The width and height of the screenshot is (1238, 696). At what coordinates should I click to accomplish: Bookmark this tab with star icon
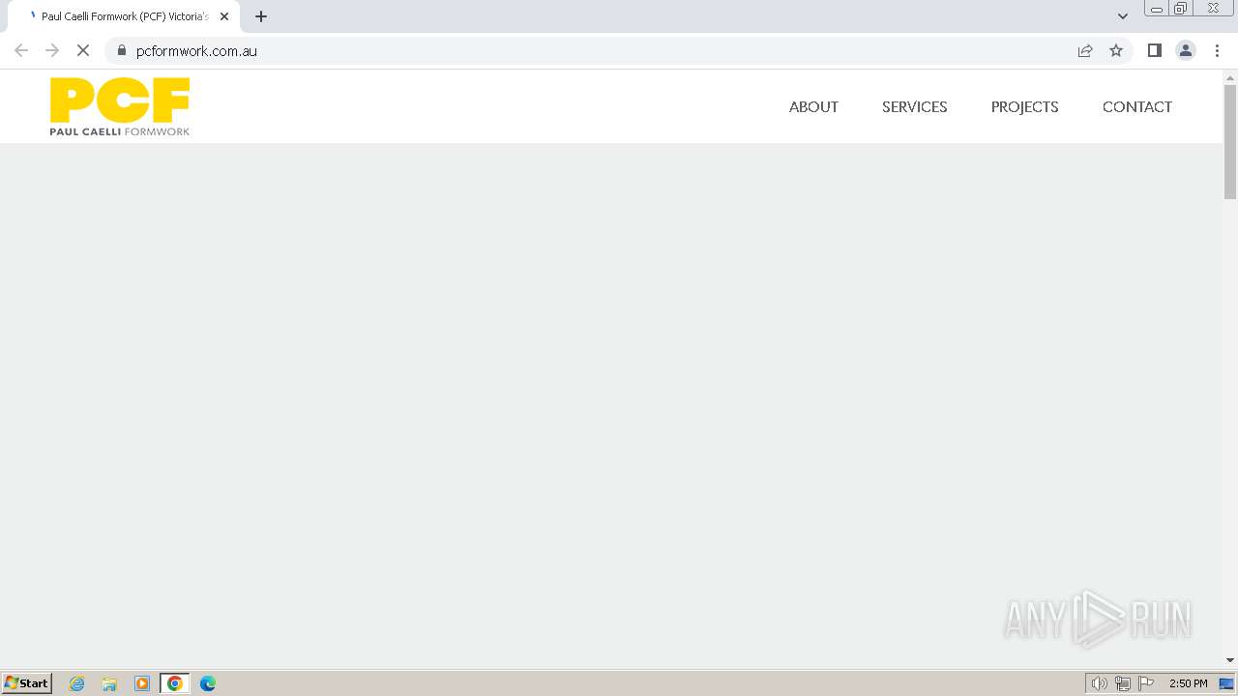tap(1116, 50)
